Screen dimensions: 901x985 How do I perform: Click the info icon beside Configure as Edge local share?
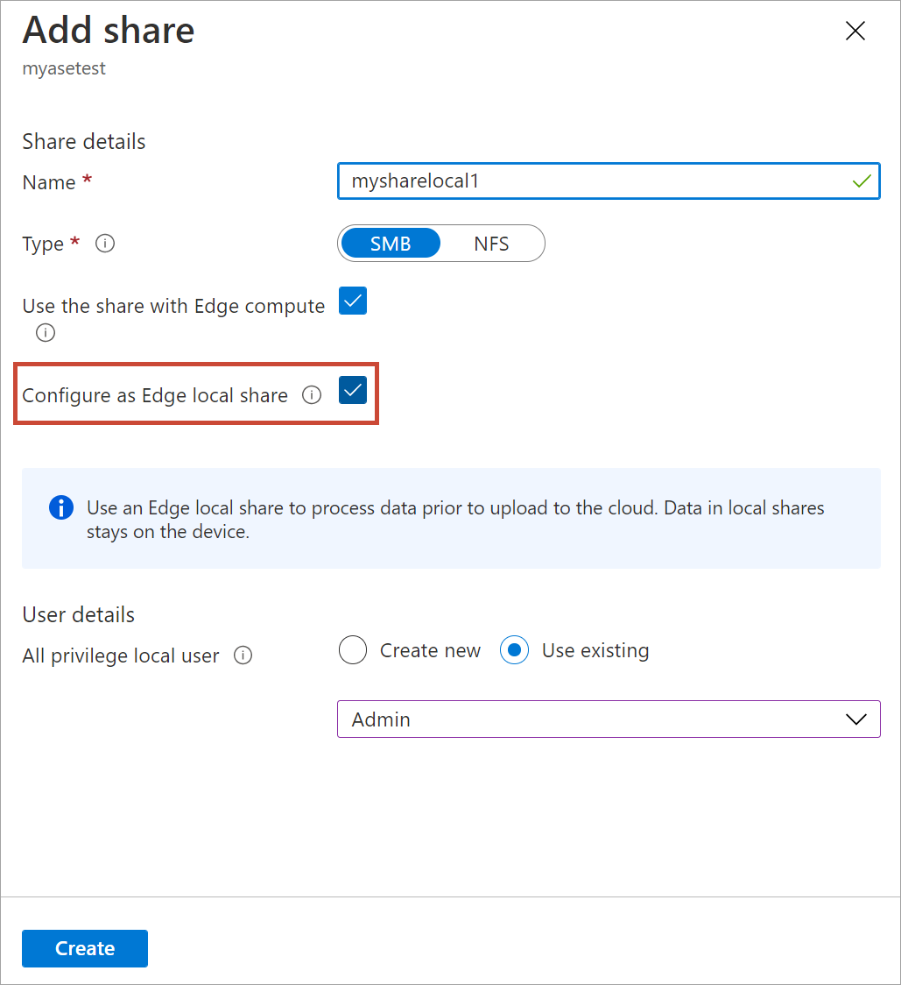[x=312, y=395]
